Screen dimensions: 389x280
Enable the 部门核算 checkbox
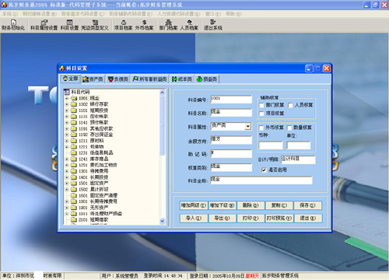pyautogui.click(x=261, y=105)
